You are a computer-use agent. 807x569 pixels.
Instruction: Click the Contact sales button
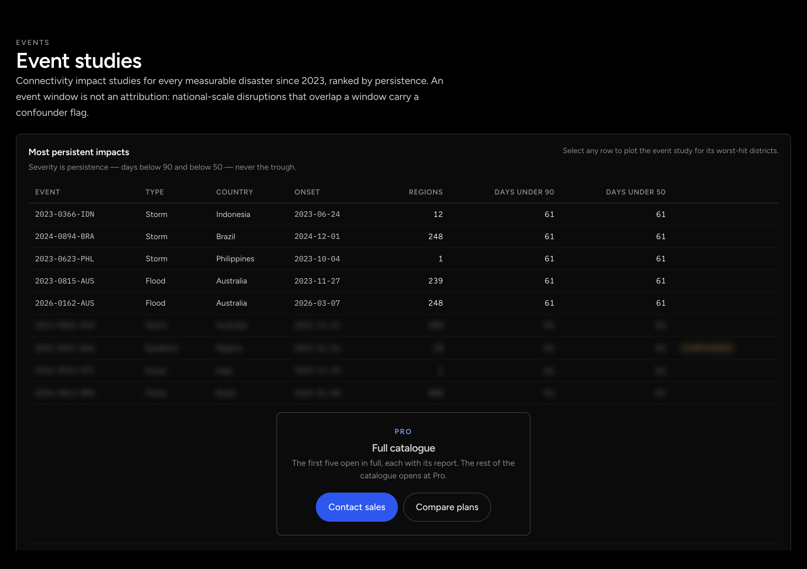pos(357,507)
